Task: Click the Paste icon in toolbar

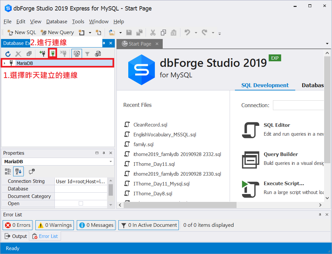Action: click(x=174, y=32)
